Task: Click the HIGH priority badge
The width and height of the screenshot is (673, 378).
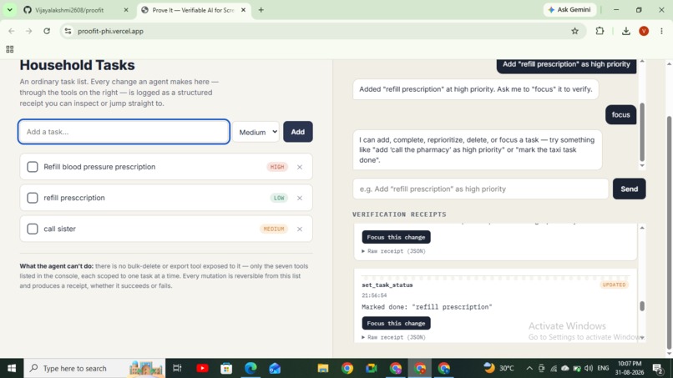Action: pyautogui.click(x=277, y=167)
